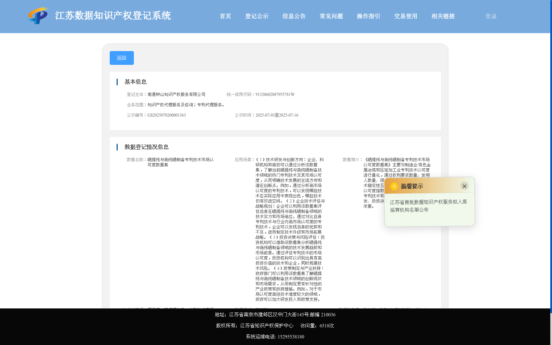Select publicity period 2025-07-03至2025-07-16
Viewport: 552px width, 345px height.
[277, 115]
